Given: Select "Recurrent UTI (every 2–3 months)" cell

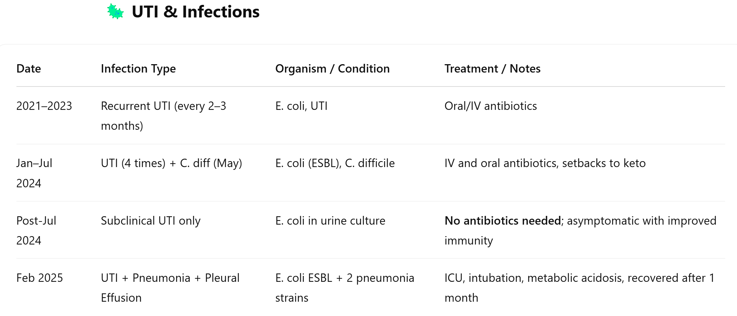Looking at the screenshot, I should coord(164,116).
